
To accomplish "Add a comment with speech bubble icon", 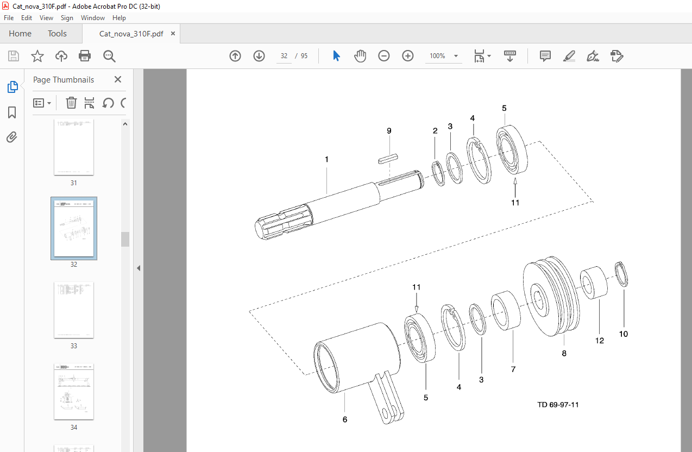I will pyautogui.click(x=545, y=56).
